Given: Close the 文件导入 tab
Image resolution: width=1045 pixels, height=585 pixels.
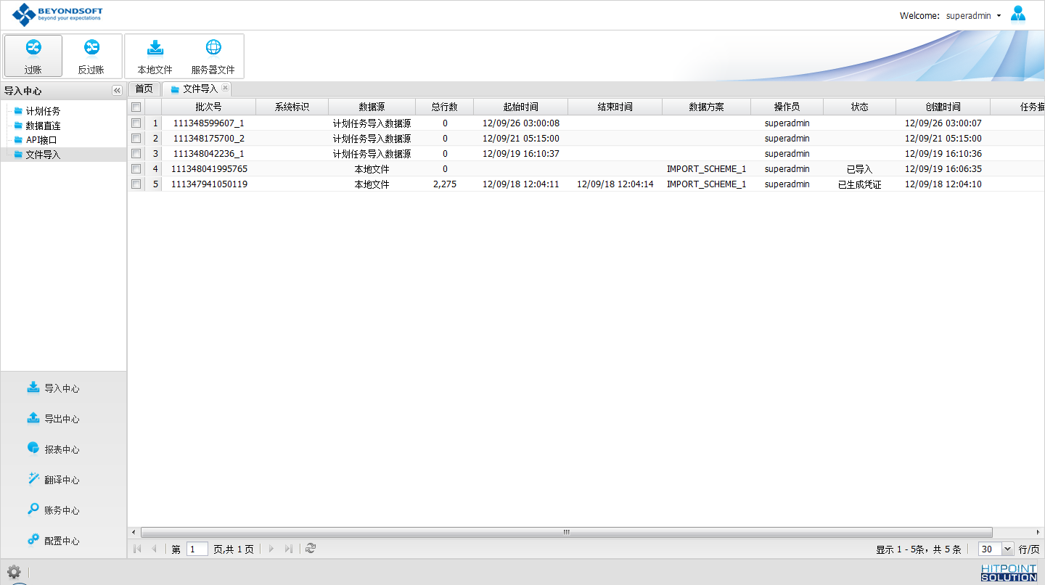Looking at the screenshot, I should pyautogui.click(x=225, y=88).
